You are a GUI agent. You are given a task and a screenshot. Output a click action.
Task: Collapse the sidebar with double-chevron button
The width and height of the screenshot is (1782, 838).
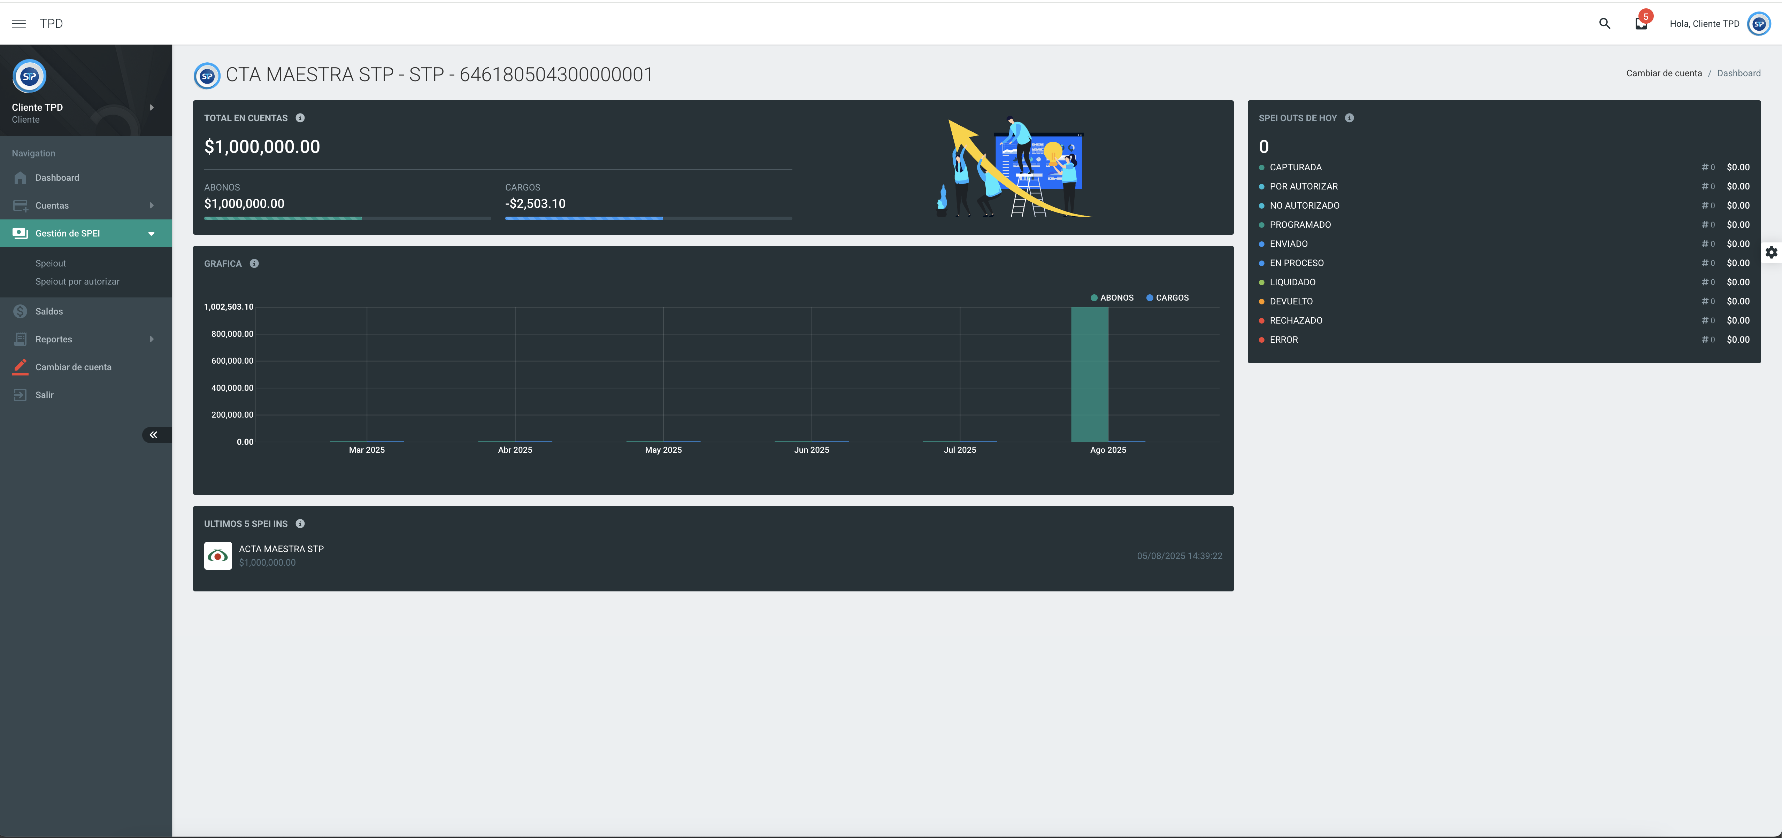[154, 435]
